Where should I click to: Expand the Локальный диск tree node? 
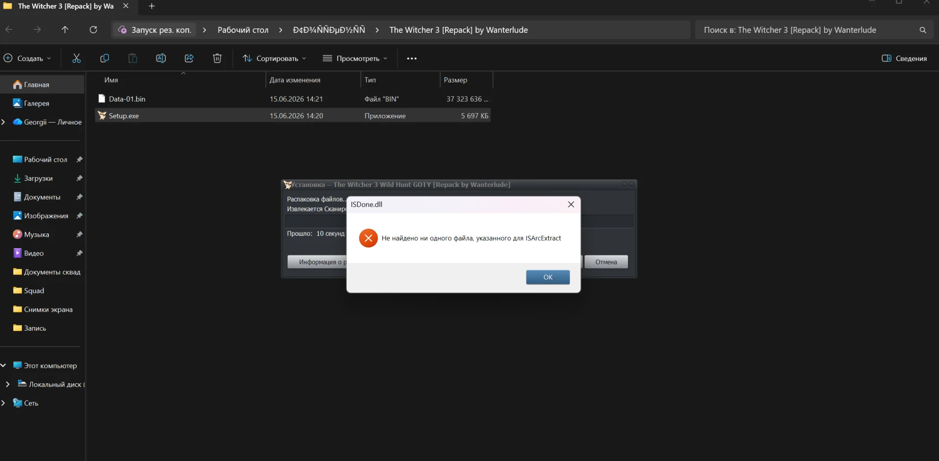click(x=7, y=384)
